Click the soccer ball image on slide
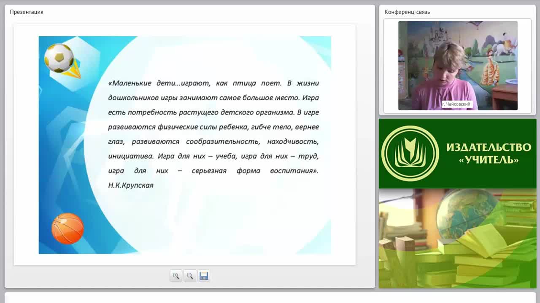Viewport: 540px width, 303px height. click(x=59, y=58)
